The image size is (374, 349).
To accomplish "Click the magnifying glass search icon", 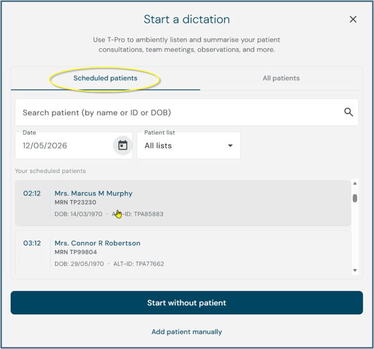I will click(348, 112).
